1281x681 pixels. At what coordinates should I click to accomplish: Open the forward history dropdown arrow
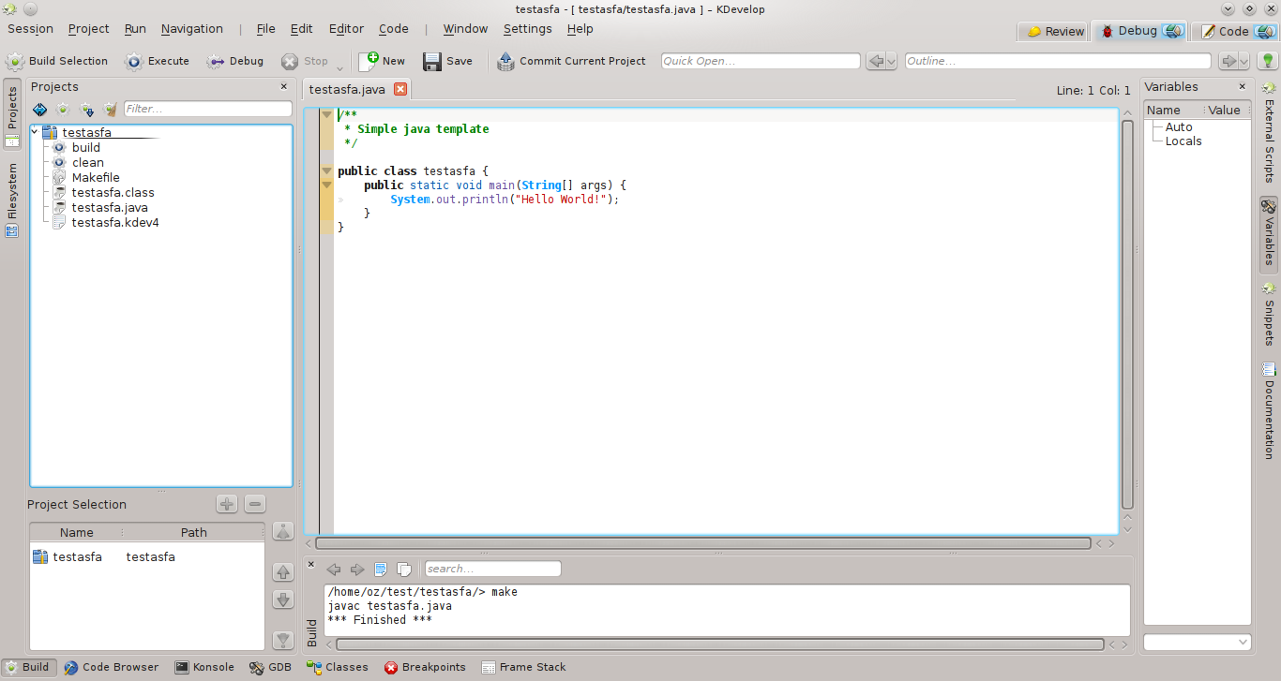tap(1244, 61)
